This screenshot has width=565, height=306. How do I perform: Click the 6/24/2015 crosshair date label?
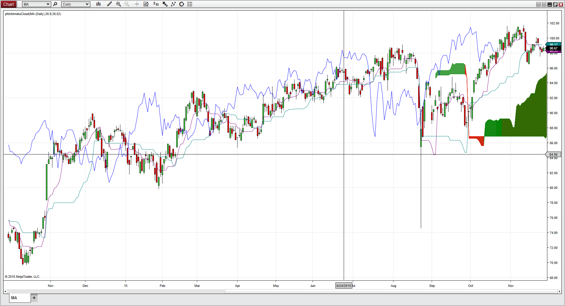(x=344, y=286)
